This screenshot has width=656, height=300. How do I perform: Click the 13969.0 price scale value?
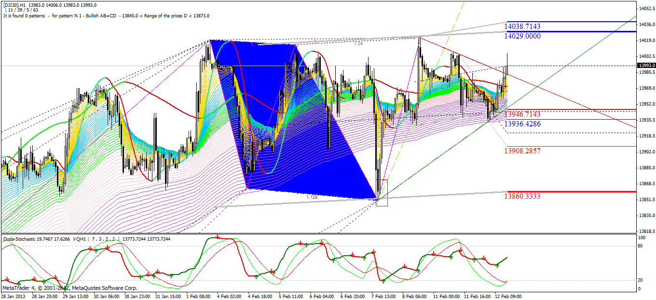(646, 88)
